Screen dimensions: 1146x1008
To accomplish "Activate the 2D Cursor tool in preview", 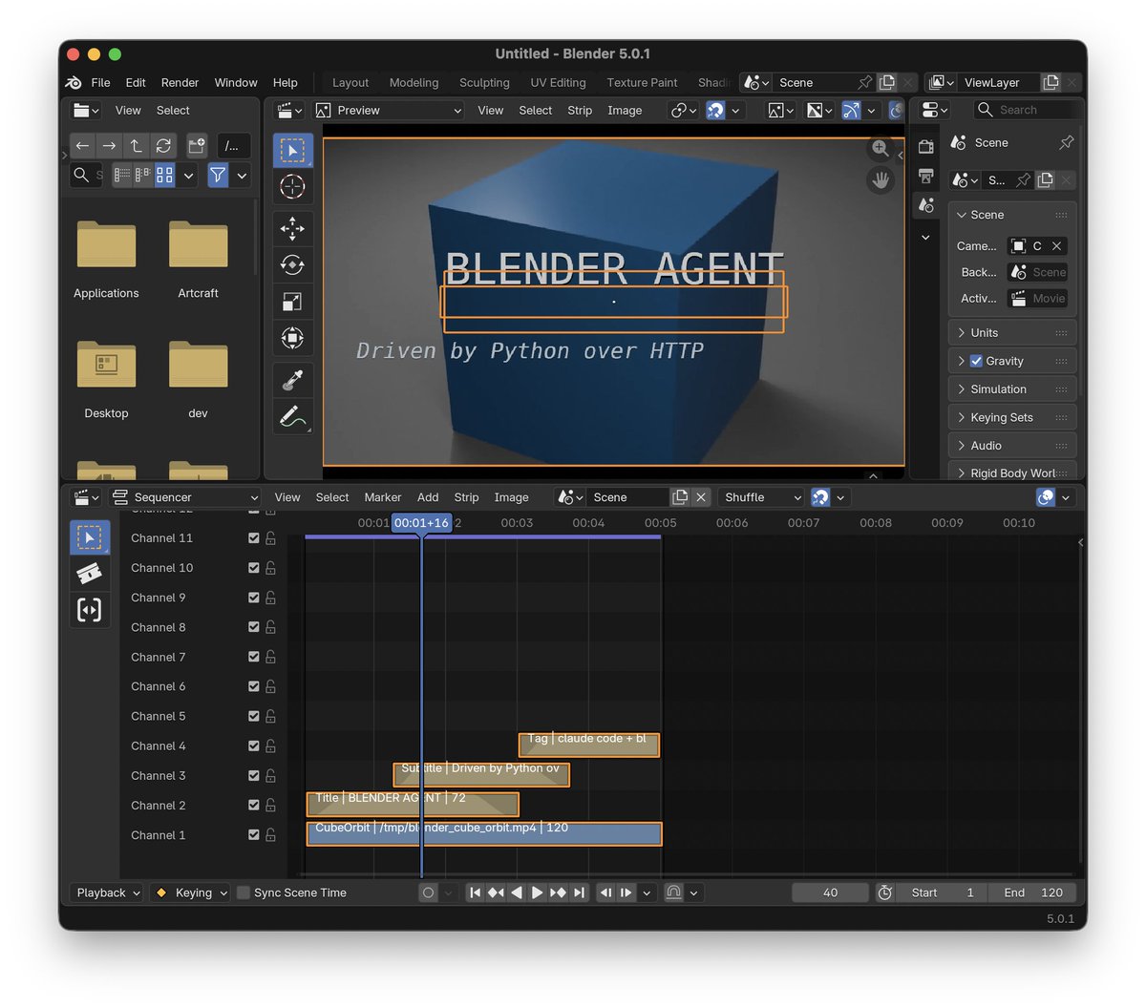I will 292,186.
